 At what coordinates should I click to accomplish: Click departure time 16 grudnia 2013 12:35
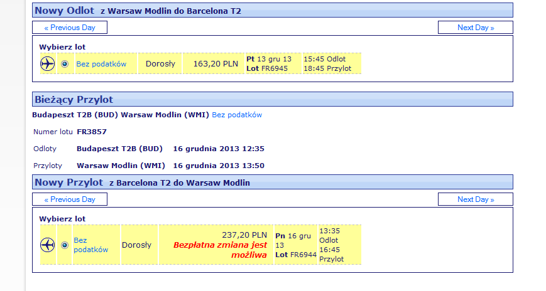pyautogui.click(x=219, y=149)
